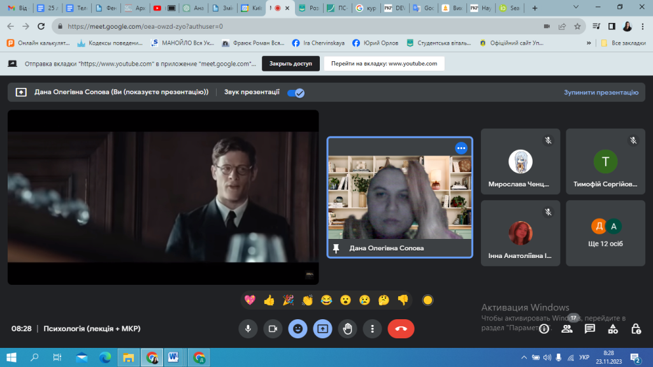This screenshot has height=367, width=653.
Task: Switch to the YouTube browser tab
Action: click(157, 8)
